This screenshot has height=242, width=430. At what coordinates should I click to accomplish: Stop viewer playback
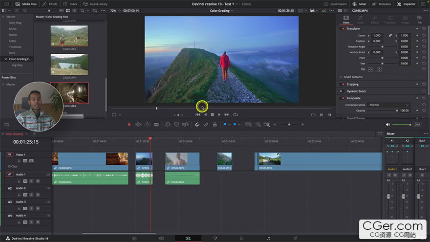tap(212, 115)
